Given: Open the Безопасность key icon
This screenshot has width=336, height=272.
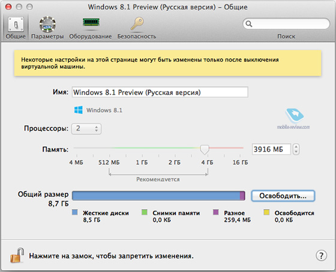Looking at the screenshot, I should pos(137,23).
